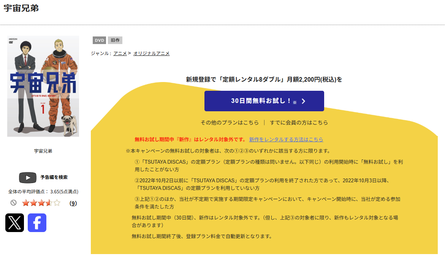Image resolution: width=445 pixels, height=259 pixels.
Task: Click 予告編を検索 text
Action: pos(54,177)
